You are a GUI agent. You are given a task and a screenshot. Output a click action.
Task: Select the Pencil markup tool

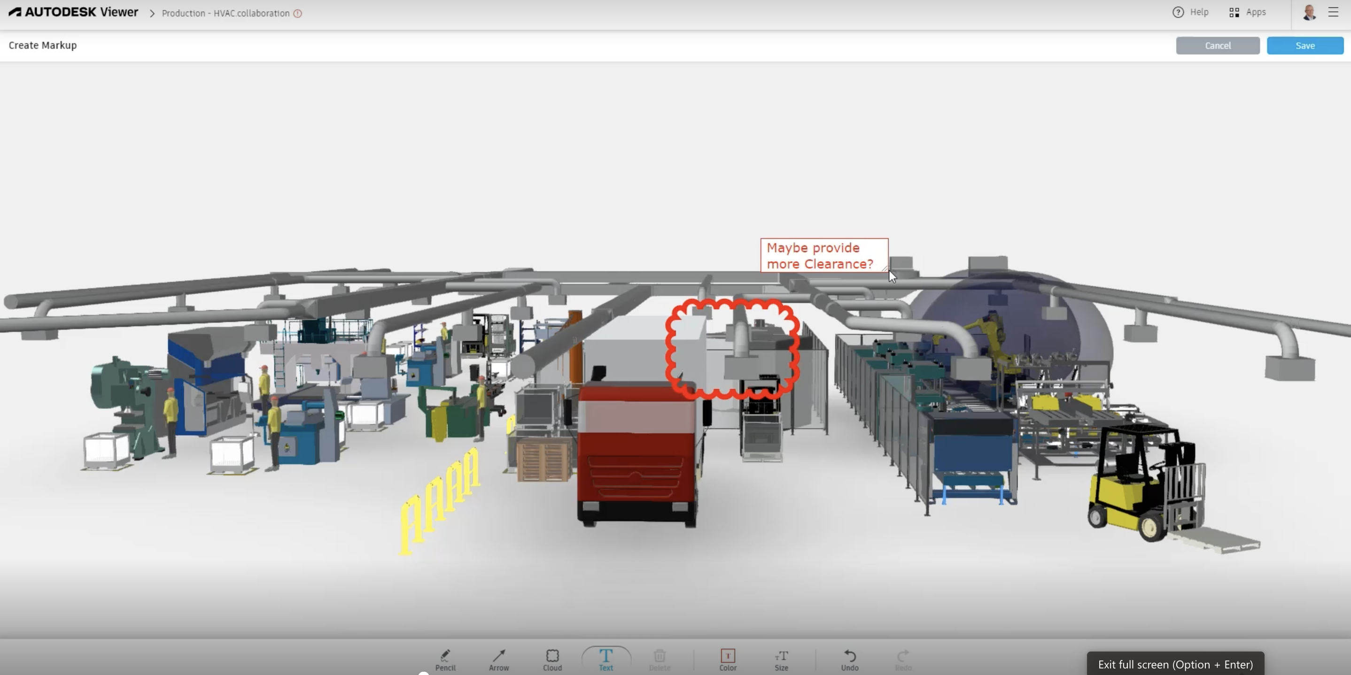445,658
